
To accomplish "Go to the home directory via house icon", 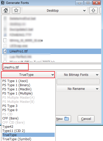I will (x=6, y=10).
